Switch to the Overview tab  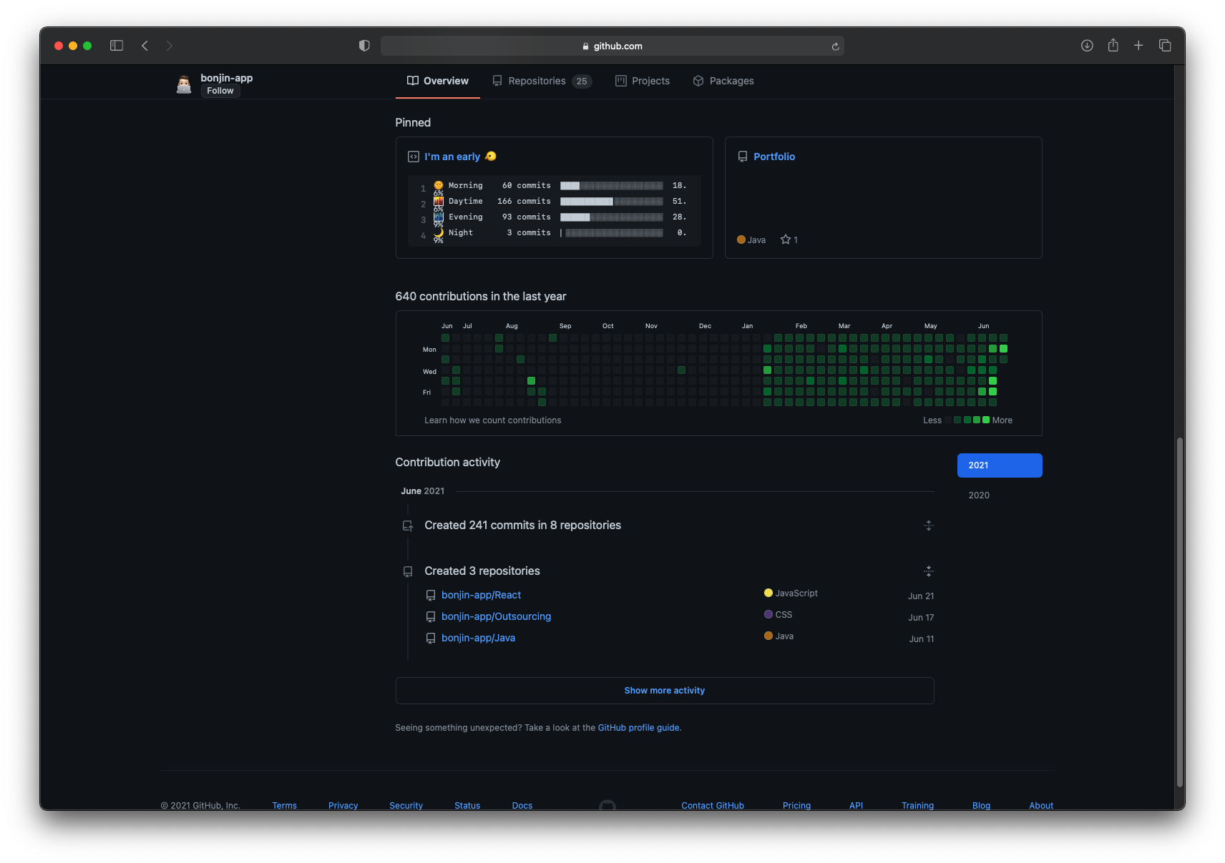pos(438,81)
